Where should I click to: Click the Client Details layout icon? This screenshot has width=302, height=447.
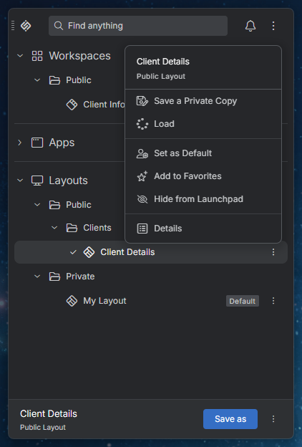(x=89, y=252)
